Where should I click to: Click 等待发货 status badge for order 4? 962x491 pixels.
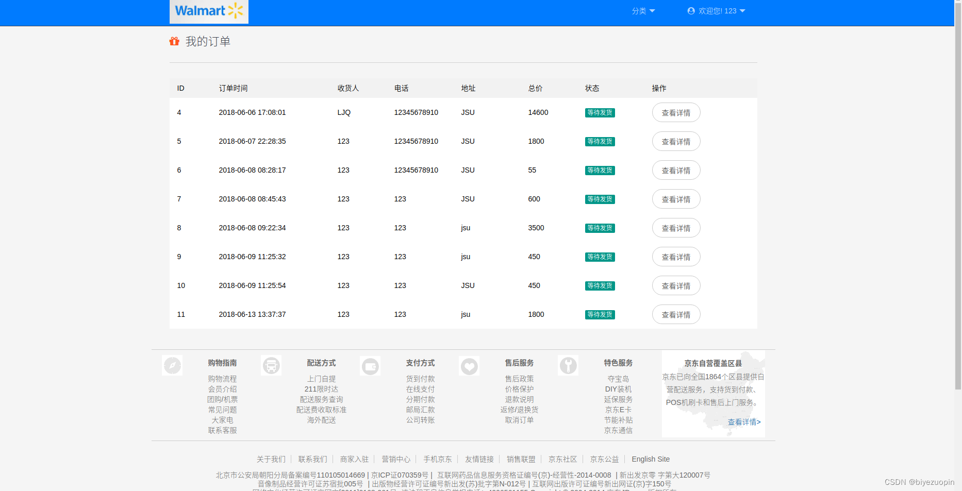point(600,113)
